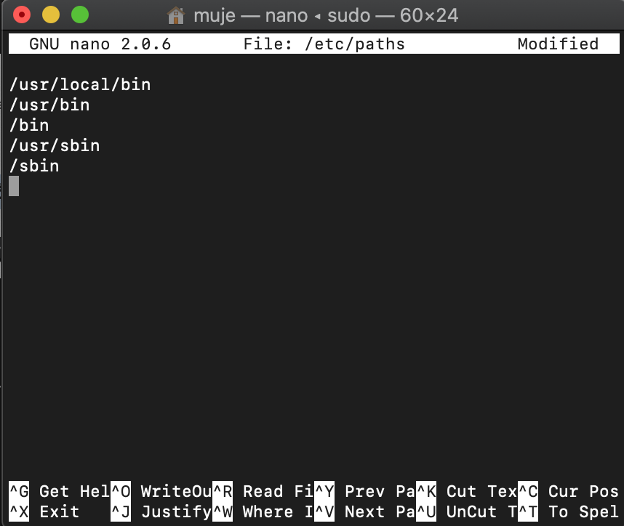Click the window title 'muje — nano ◂ sudo'
This screenshot has width=624, height=526.
coord(282,16)
